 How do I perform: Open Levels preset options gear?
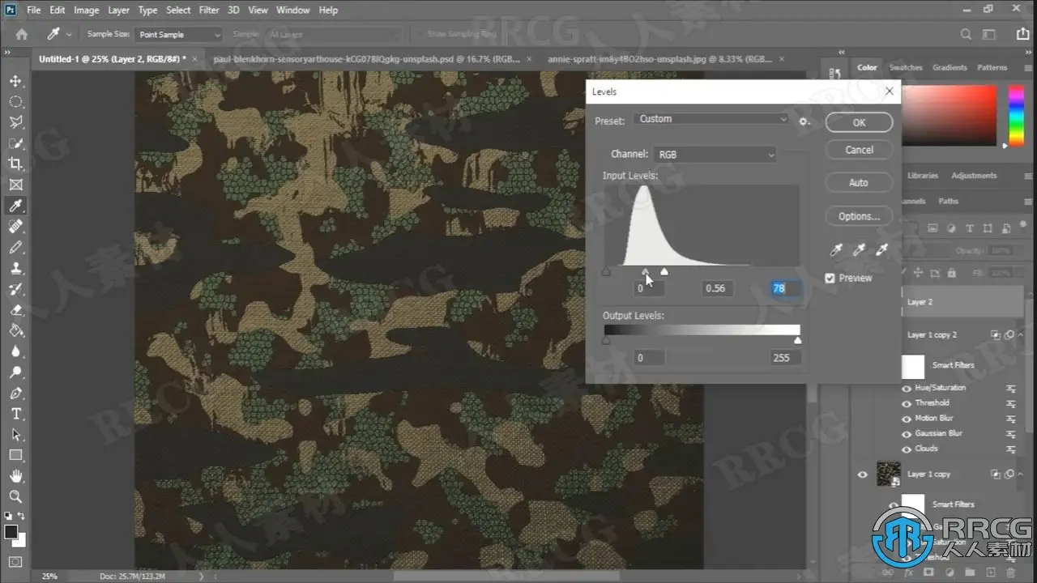point(804,121)
